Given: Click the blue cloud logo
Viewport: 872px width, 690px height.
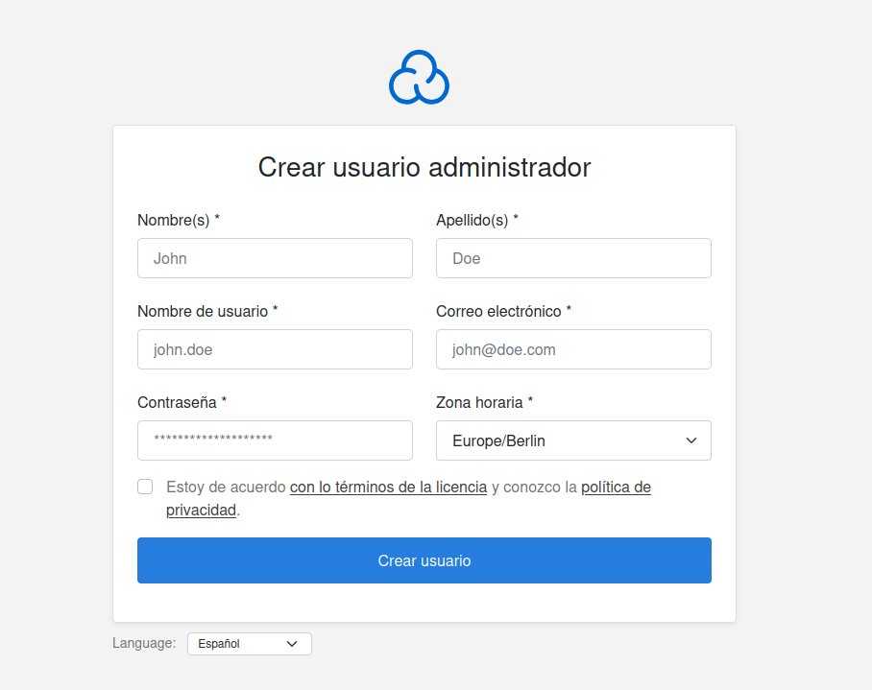Looking at the screenshot, I should coord(419,77).
